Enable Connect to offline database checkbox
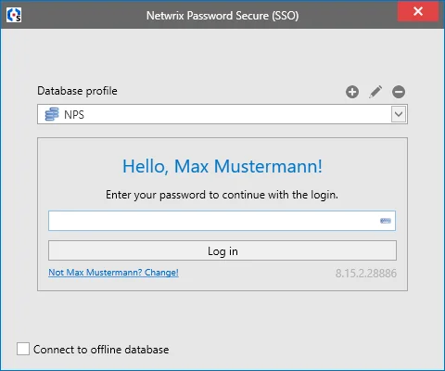This screenshot has width=445, height=371. pyautogui.click(x=23, y=349)
